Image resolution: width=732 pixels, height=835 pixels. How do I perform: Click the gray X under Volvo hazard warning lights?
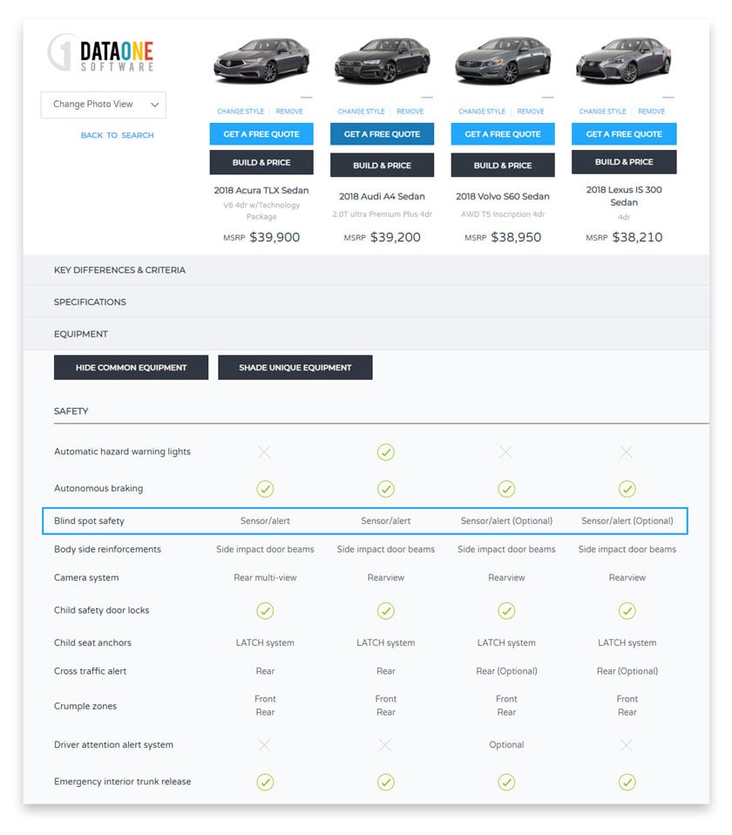tap(506, 451)
